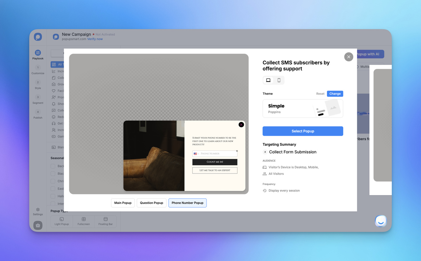Choose the envelope icon category
This screenshot has width=421, height=261.
click(54, 84)
